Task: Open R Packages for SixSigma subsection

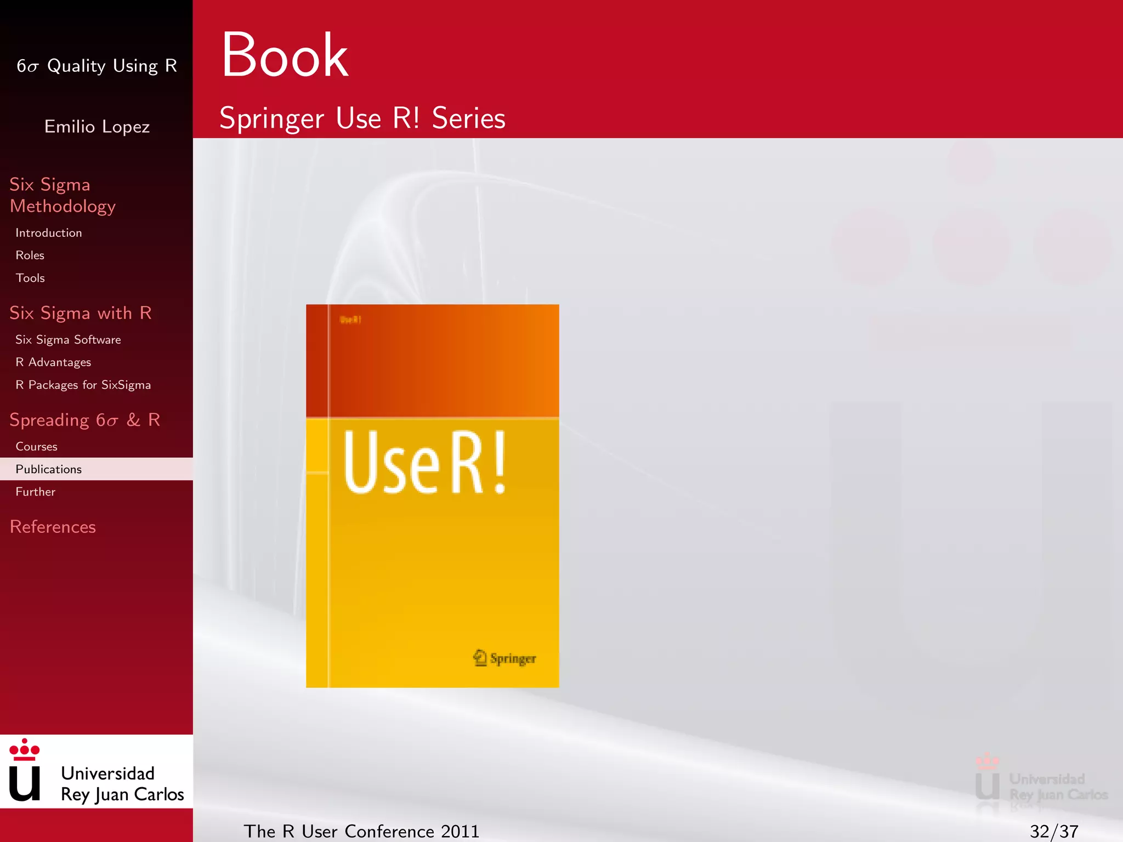Action: pos(83,385)
